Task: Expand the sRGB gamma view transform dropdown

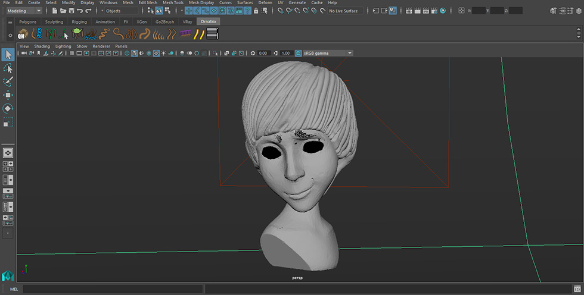Action: click(328, 53)
